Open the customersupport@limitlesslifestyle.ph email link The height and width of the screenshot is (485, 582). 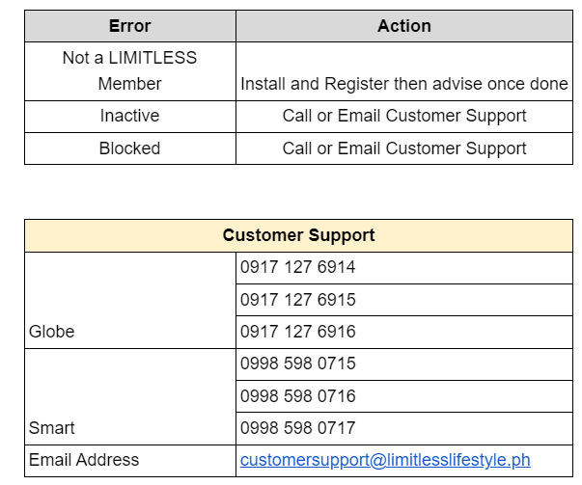pos(385,460)
